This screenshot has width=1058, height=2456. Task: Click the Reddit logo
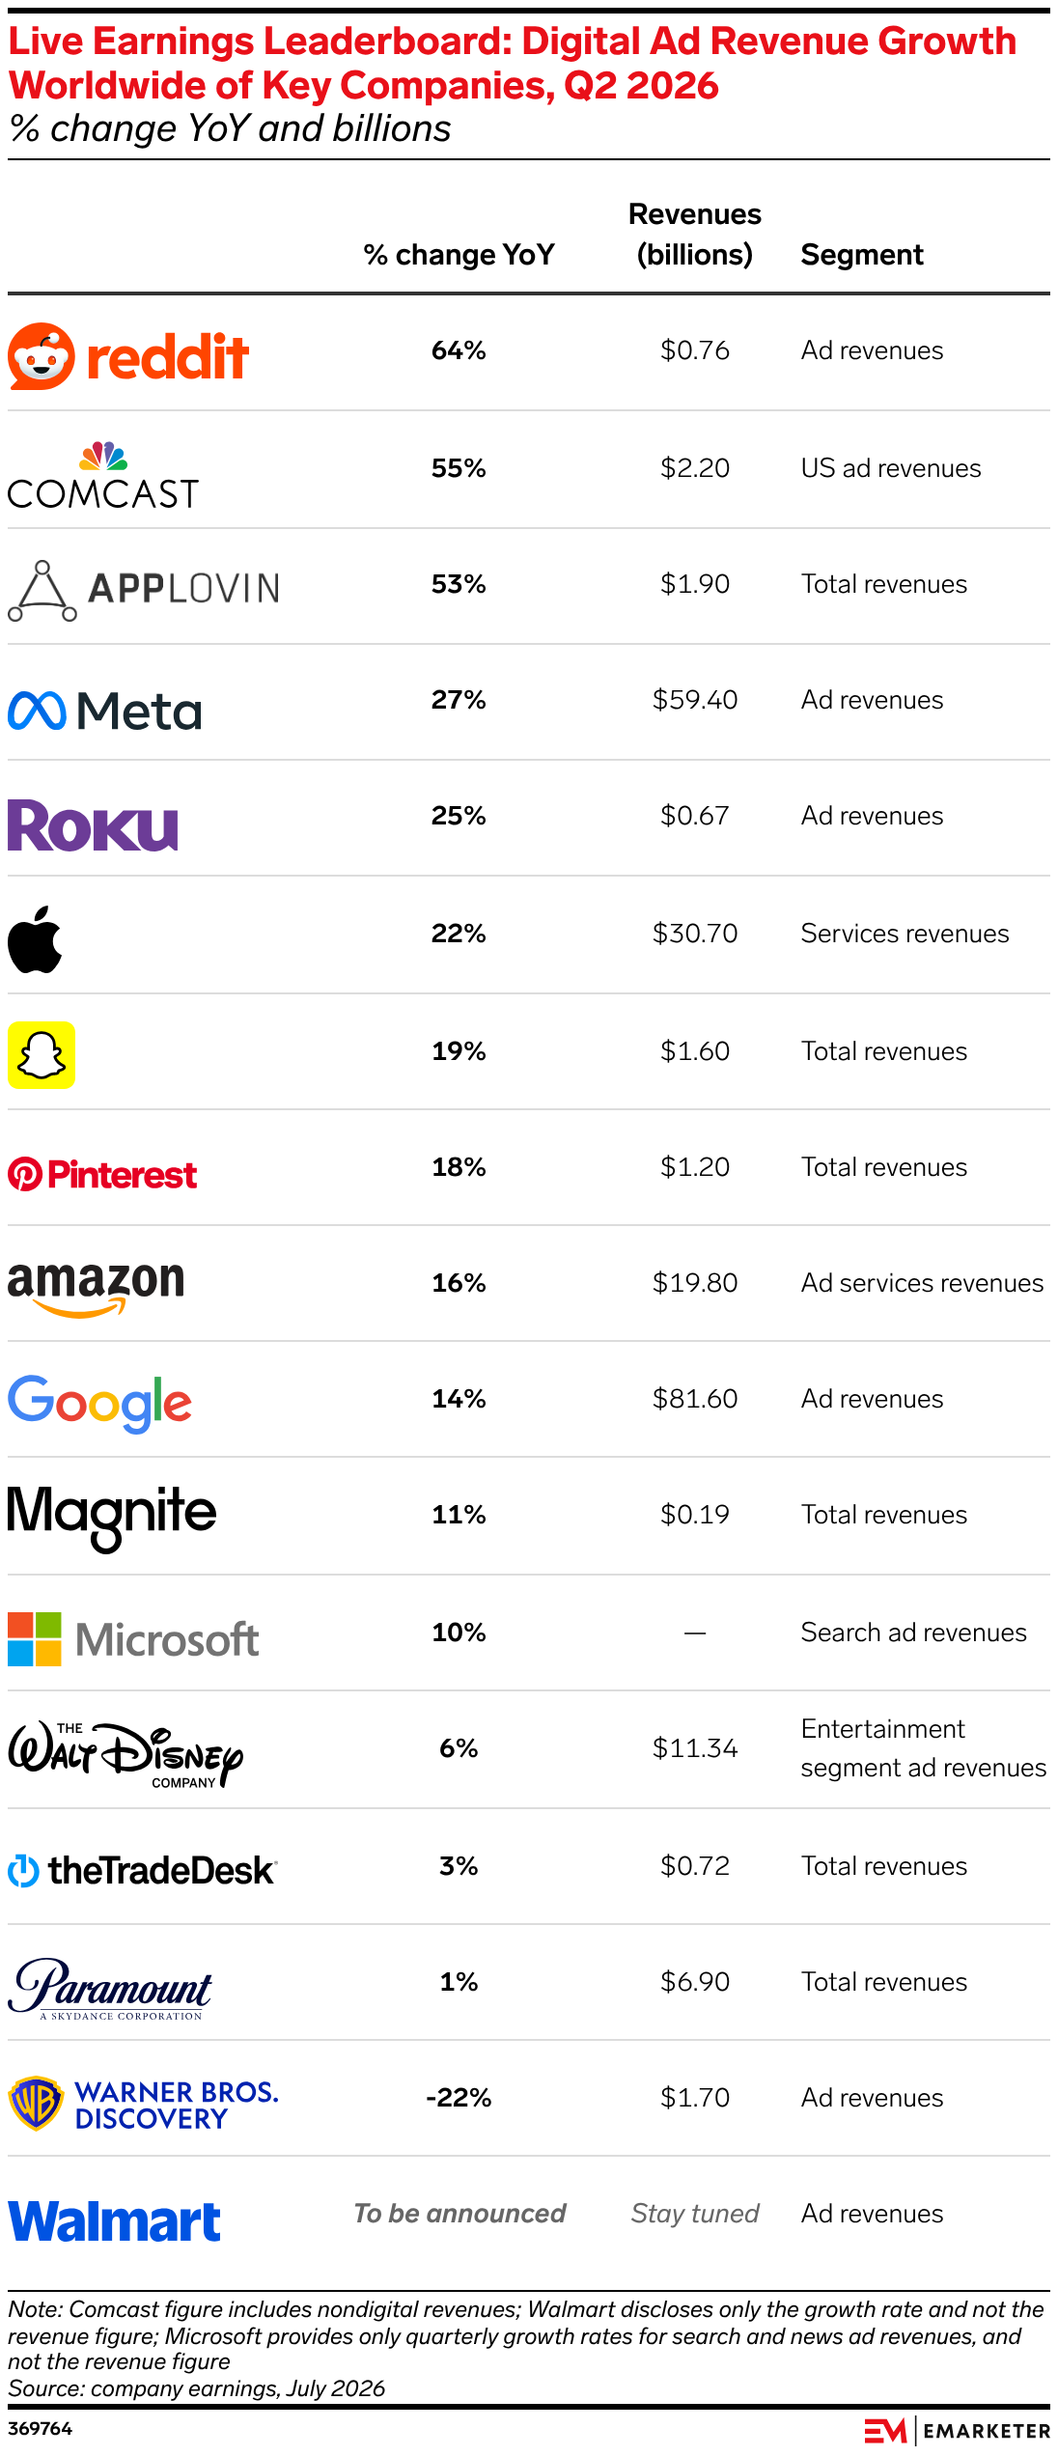128,356
